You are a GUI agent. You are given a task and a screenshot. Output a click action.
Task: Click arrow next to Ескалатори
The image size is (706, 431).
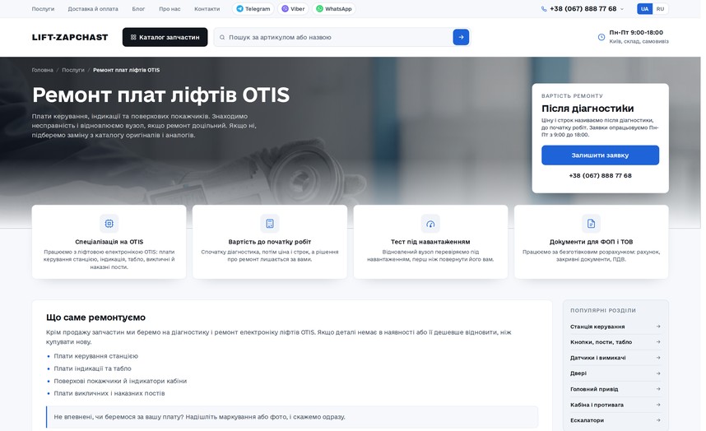[658, 420]
